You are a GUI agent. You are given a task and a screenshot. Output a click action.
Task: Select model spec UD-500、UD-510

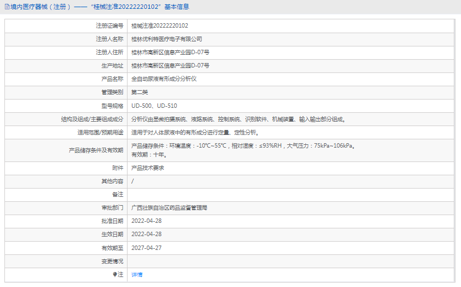pyautogui.click(x=154, y=106)
